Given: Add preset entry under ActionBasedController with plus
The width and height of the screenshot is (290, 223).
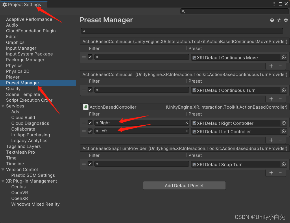Looking at the screenshot, I should (x=271, y=140).
